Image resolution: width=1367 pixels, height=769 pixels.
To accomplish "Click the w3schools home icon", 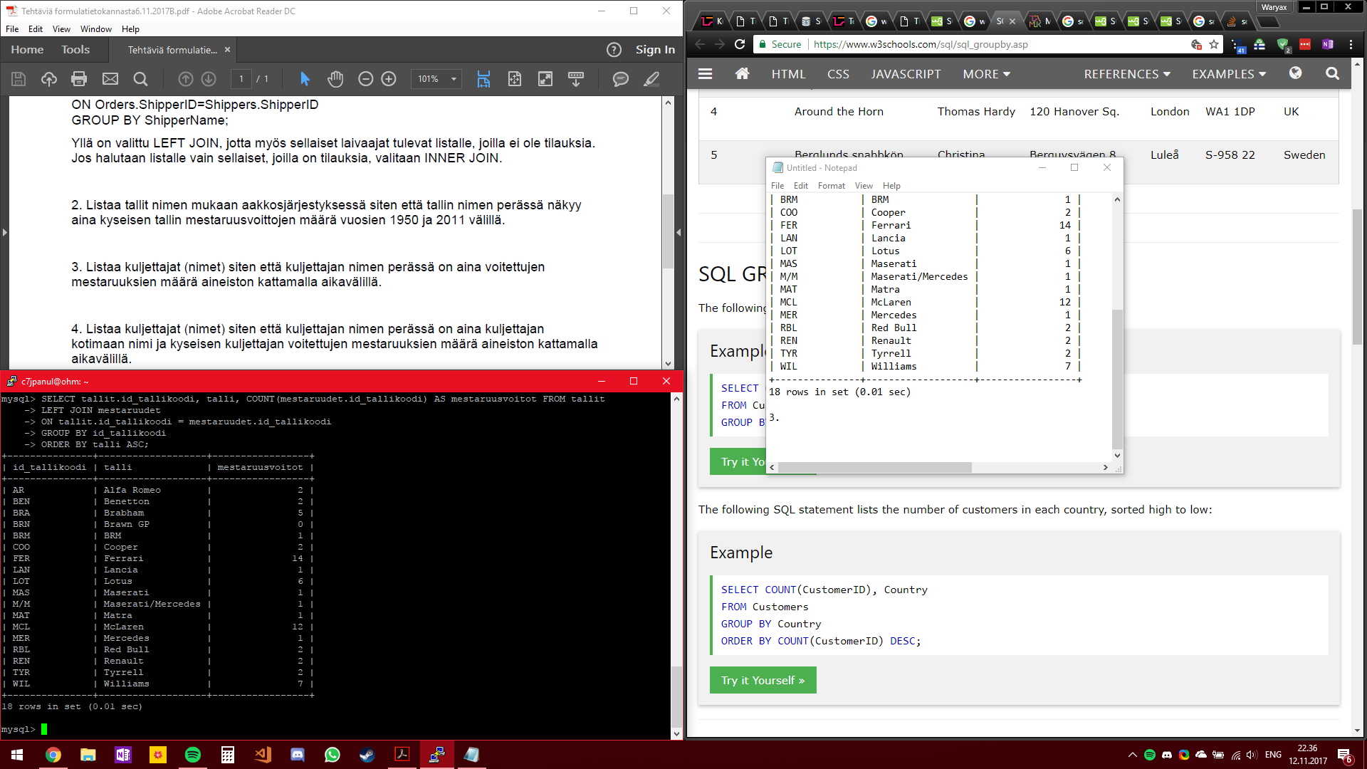I will pyautogui.click(x=743, y=73).
